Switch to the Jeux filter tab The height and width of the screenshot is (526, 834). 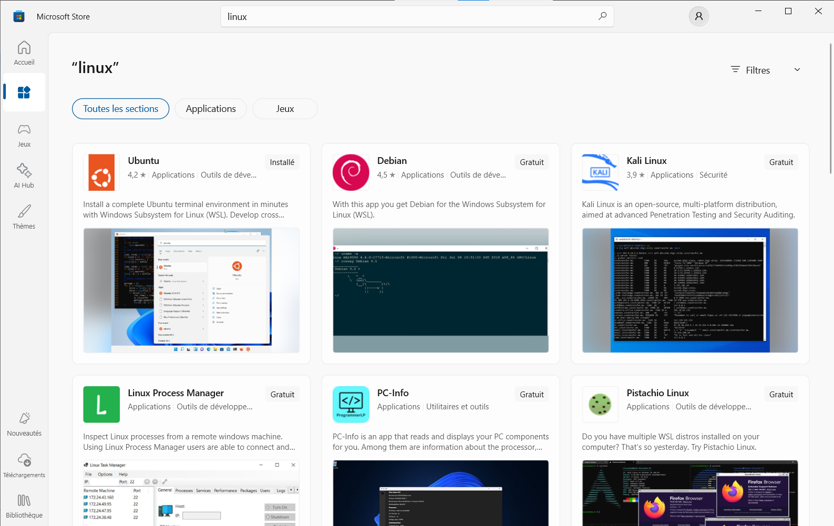pyautogui.click(x=285, y=109)
